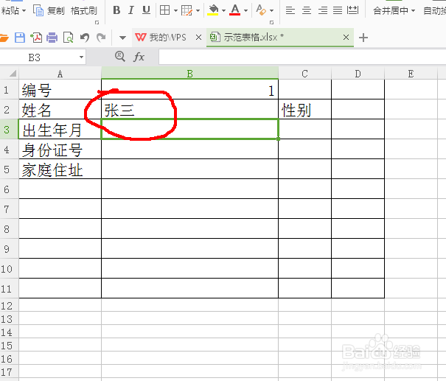
Task: Click the zoom lookup magnifier icon
Action: (120, 57)
